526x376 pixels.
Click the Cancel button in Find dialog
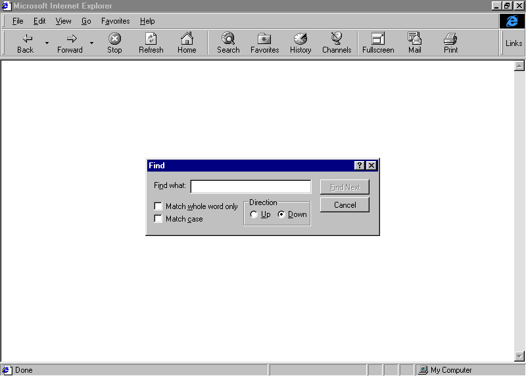coord(345,205)
